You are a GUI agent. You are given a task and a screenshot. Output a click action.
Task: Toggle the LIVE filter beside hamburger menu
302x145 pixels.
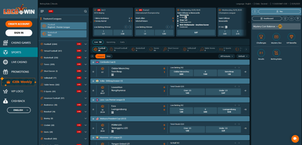coord(51,11)
